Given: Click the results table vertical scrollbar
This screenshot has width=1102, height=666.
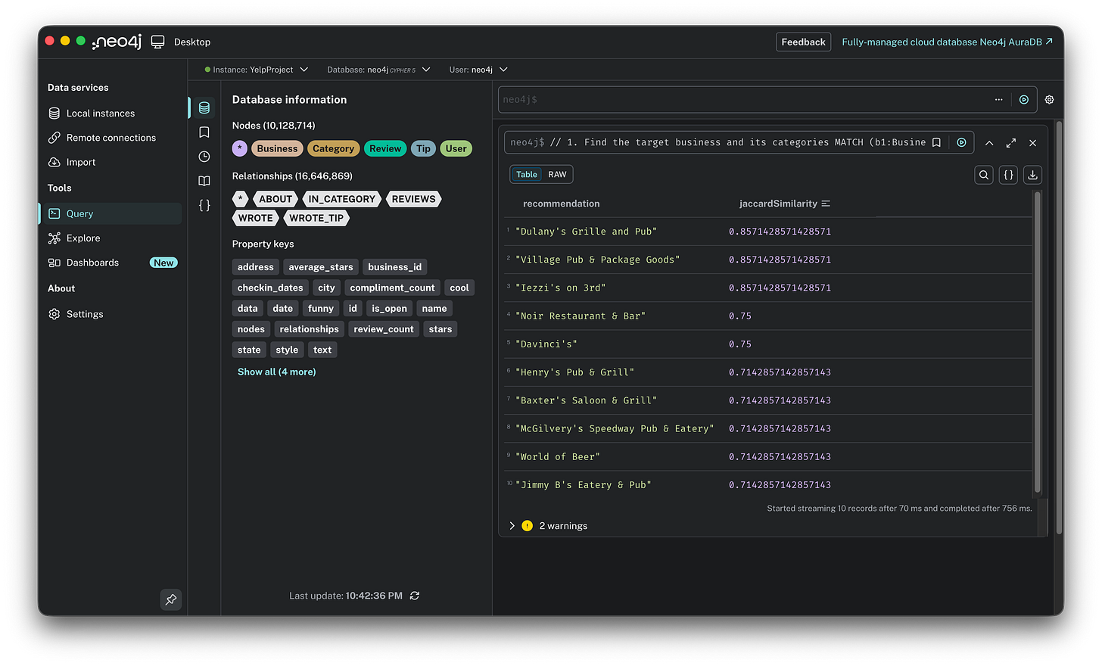Looking at the screenshot, I should point(1037,342).
